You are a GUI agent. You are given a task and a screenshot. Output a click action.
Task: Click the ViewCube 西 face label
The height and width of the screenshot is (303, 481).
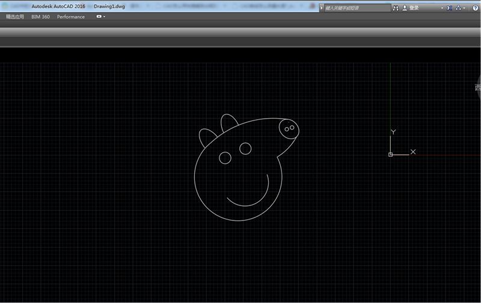pyautogui.click(x=478, y=87)
